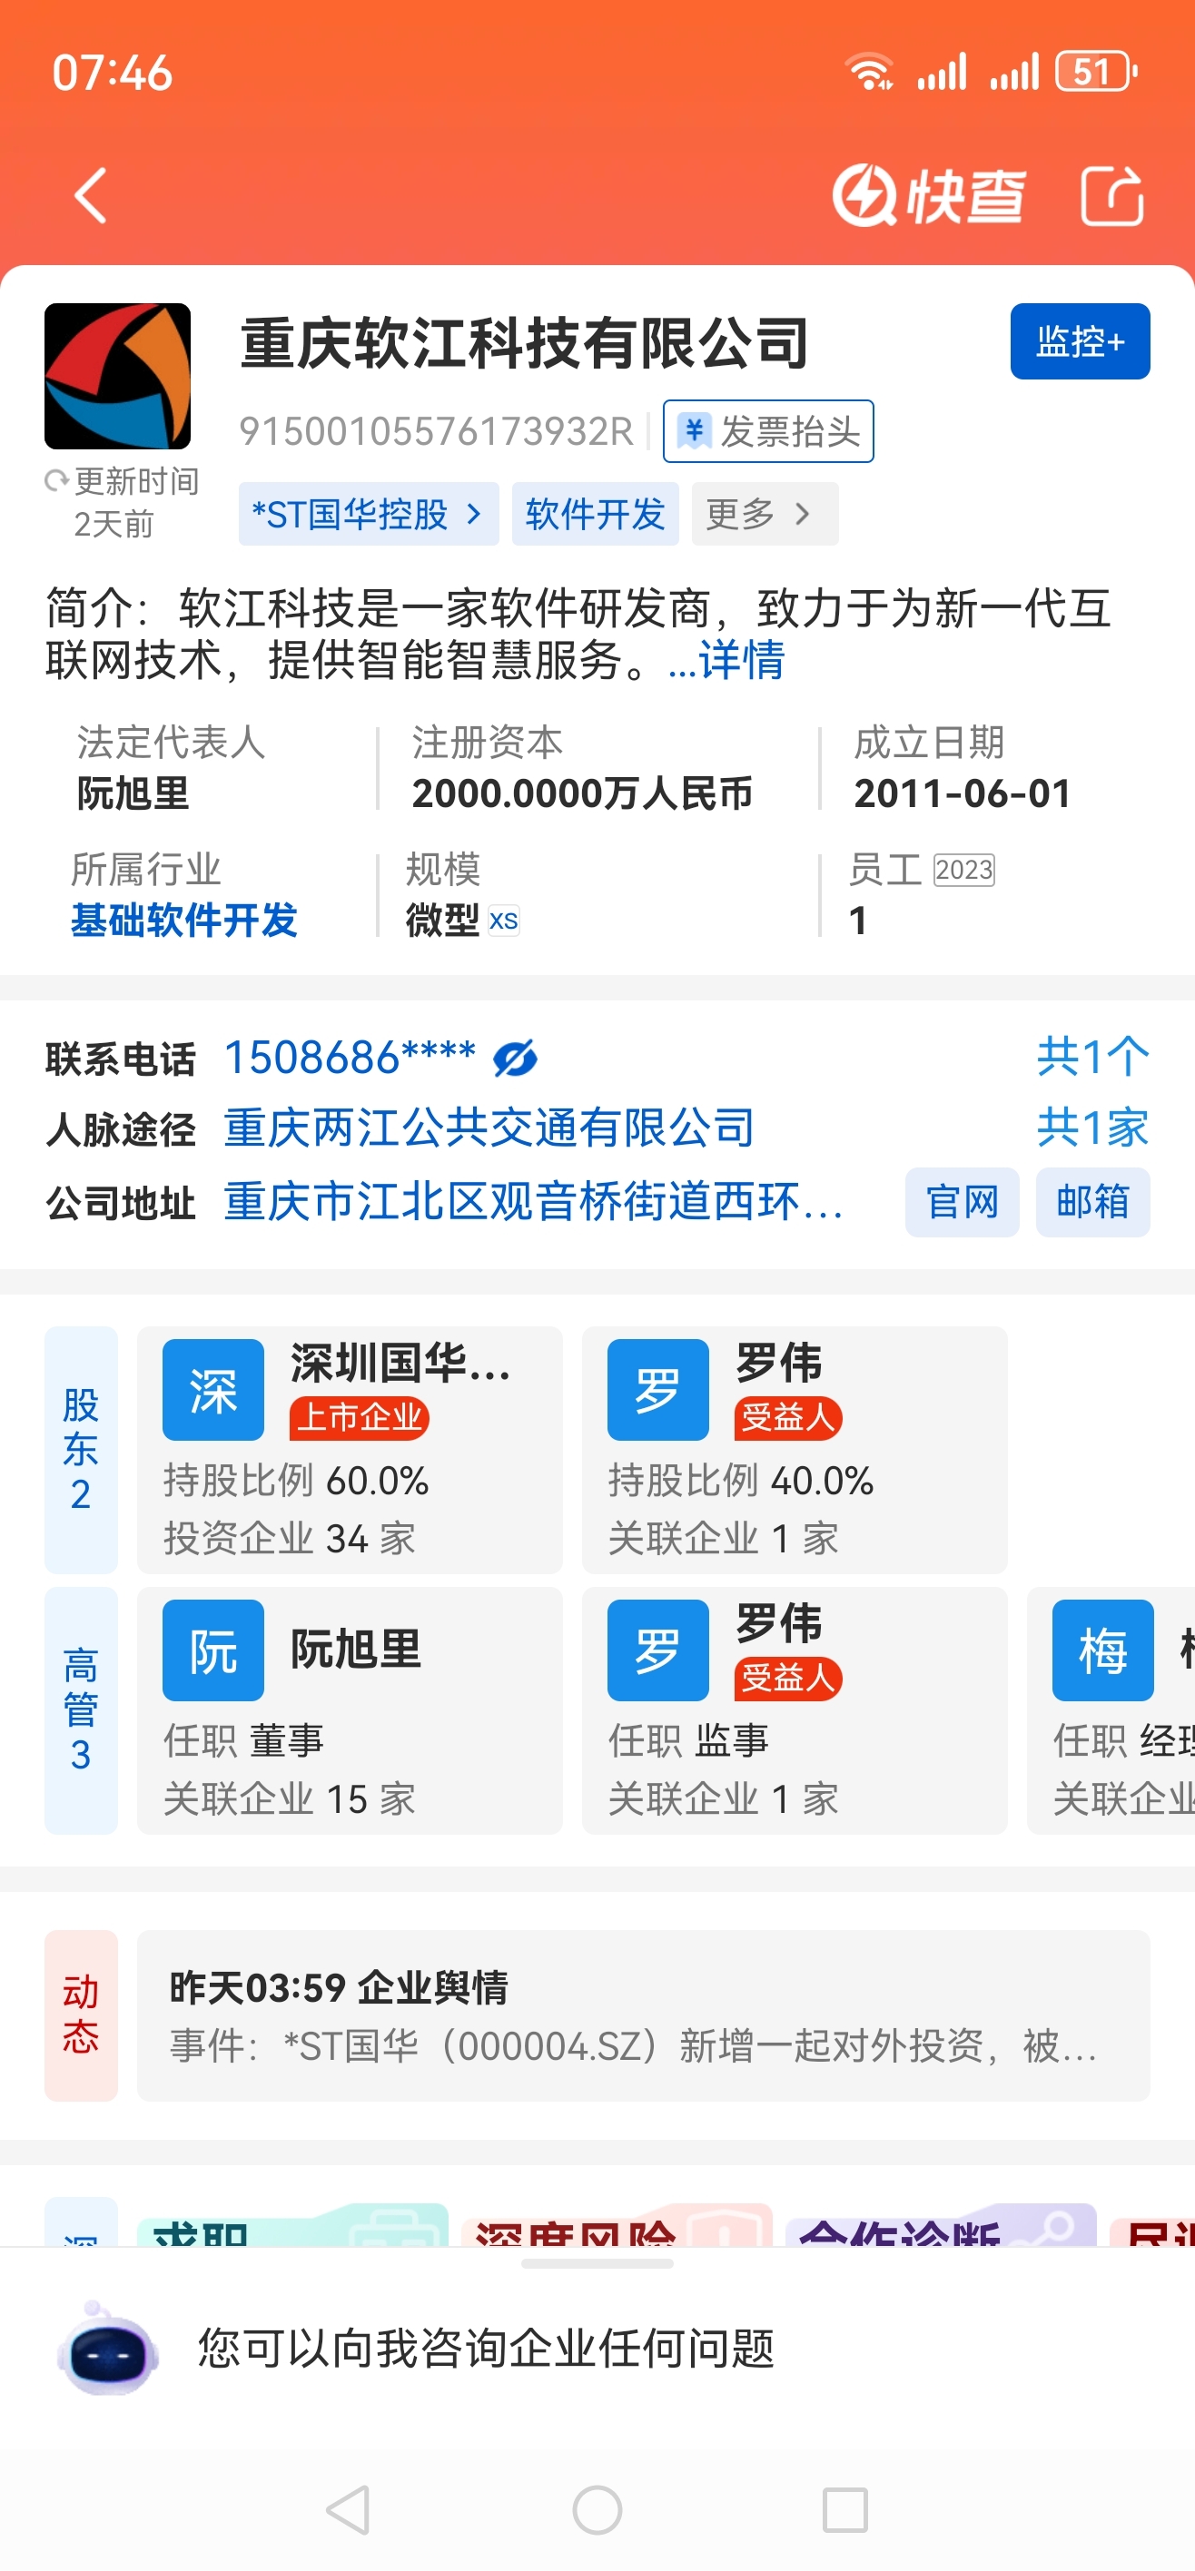
Task: Click the 官网 button
Action: coord(963,1202)
